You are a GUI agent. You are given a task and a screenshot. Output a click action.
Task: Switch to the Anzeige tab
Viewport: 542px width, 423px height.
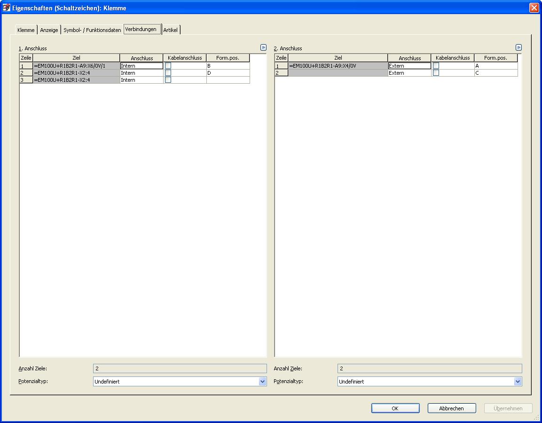[49, 30]
